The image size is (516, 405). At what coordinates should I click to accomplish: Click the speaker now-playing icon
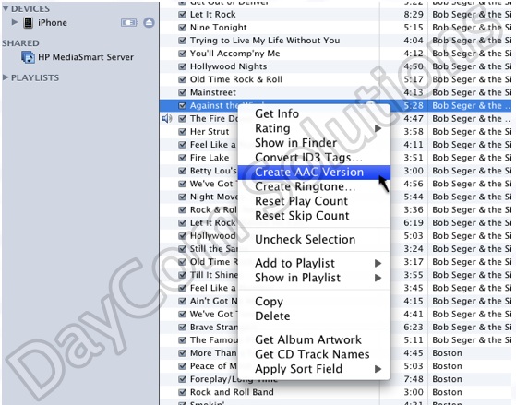[x=167, y=118]
